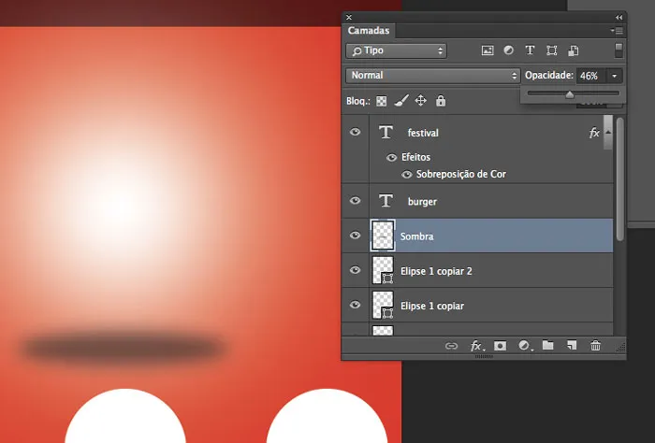Screen dimensions: 655x443
Task: Filter layers by pixel layer icon
Action: pyautogui.click(x=488, y=50)
